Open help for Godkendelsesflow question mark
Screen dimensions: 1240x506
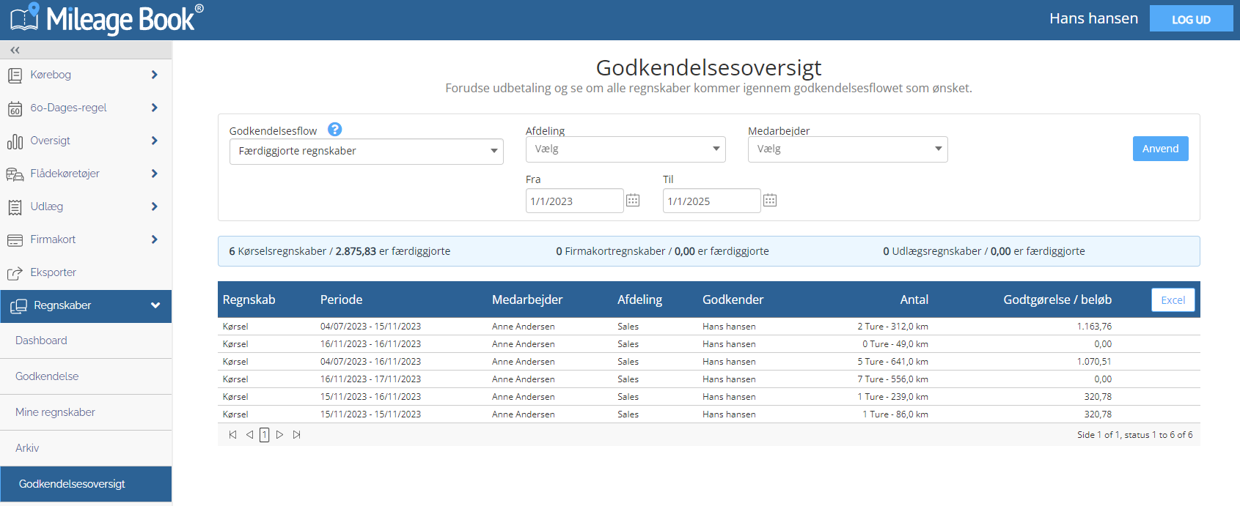[334, 130]
